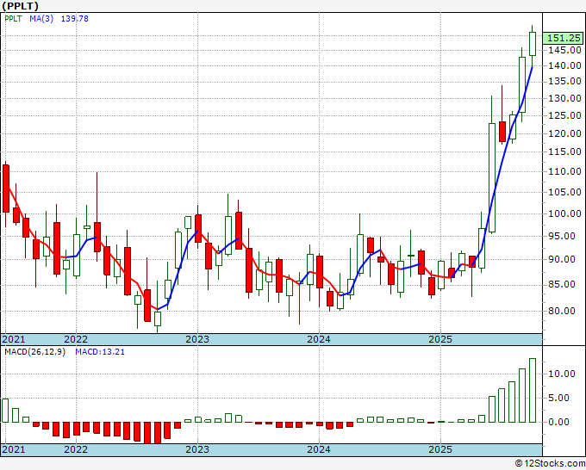Viewport: 586px width, 470px height.
Task: Click the MACD:13.21 value label
Action: (x=100, y=352)
